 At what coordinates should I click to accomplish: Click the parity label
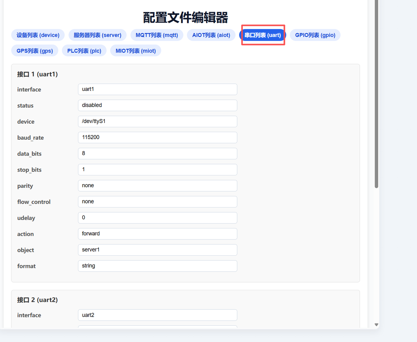(25, 186)
